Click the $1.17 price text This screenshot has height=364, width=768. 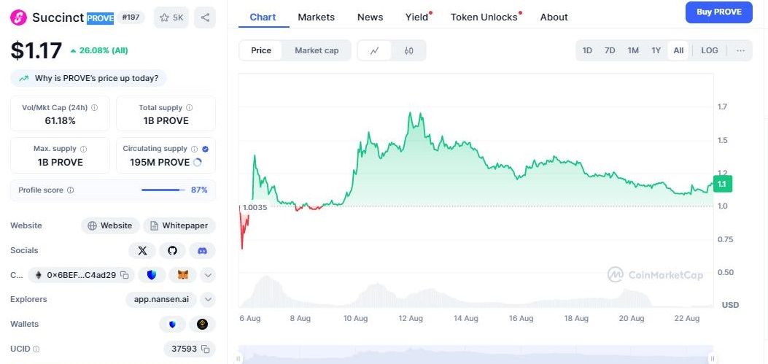pyautogui.click(x=36, y=50)
